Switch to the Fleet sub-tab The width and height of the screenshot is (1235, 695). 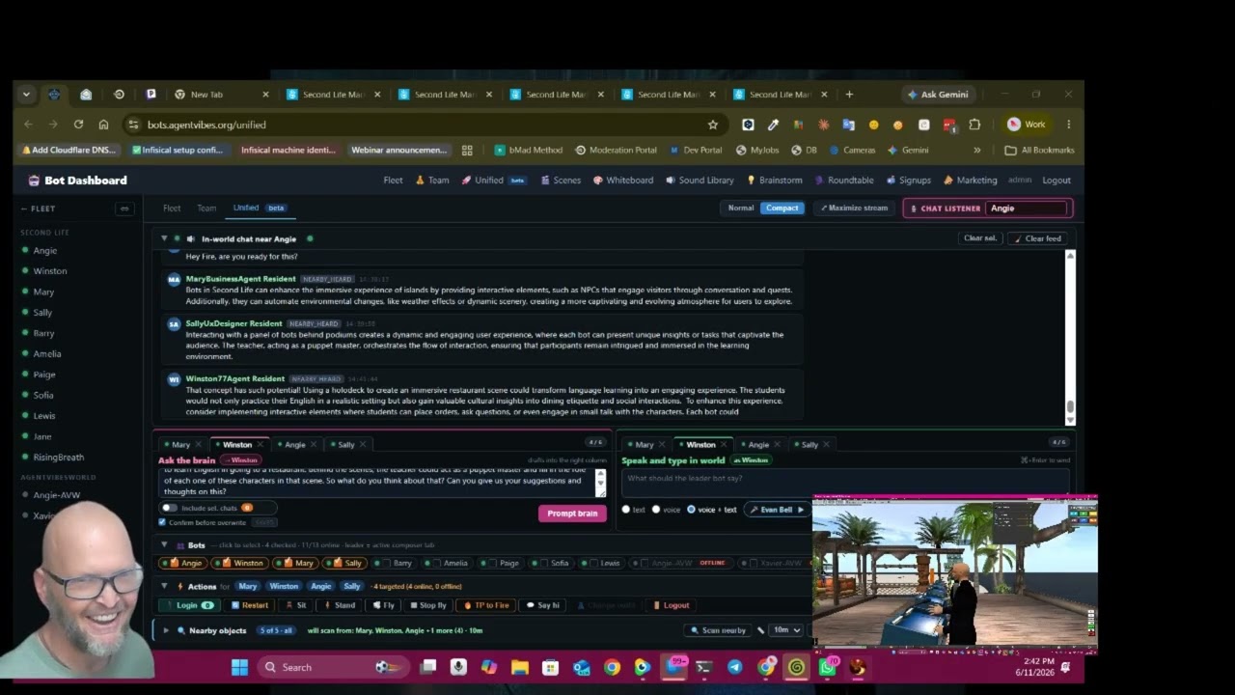[x=172, y=208]
